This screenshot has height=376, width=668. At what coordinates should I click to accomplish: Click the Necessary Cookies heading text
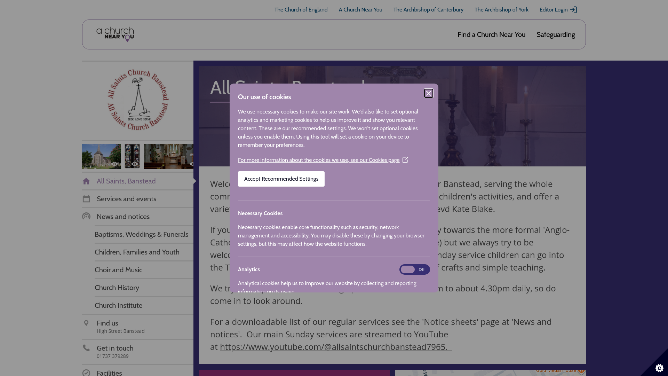click(260, 213)
